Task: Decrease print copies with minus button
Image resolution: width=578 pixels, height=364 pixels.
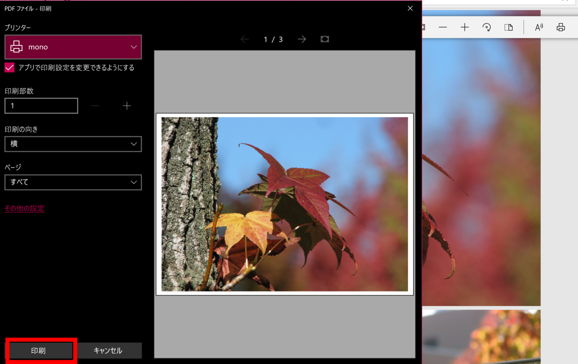Action: click(95, 105)
